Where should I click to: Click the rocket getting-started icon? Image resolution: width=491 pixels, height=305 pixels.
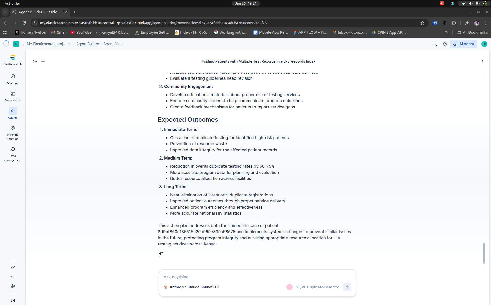[13, 268]
